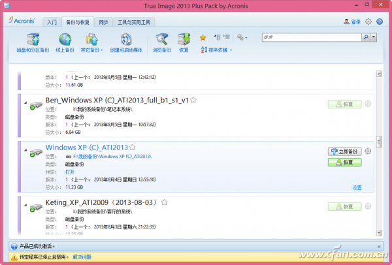392x265 pixels.
Task: Favorite the Keting_XP_ATI2009 star
Action: coord(164,202)
